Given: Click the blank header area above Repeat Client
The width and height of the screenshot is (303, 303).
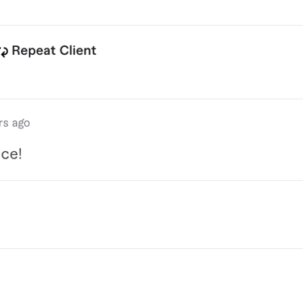Looking at the screenshot, I should tap(151, 12).
